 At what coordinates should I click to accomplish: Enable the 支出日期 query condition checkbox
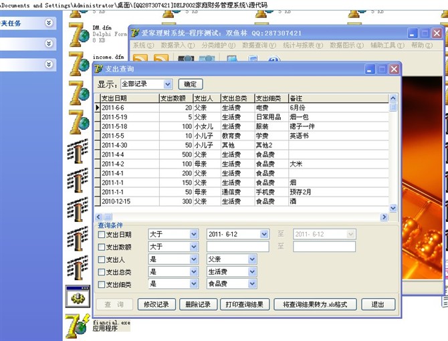point(101,235)
